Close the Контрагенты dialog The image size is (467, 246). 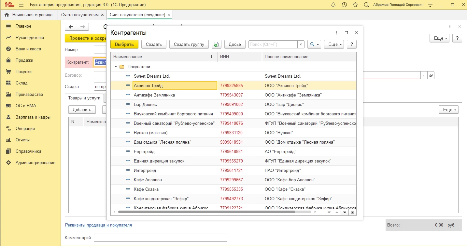point(356,32)
